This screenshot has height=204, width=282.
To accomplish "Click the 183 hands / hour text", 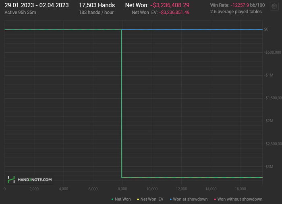I will (96, 13).
